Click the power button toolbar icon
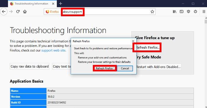Image resolution: width=207 pixels, height=108 pixels. 195,12
